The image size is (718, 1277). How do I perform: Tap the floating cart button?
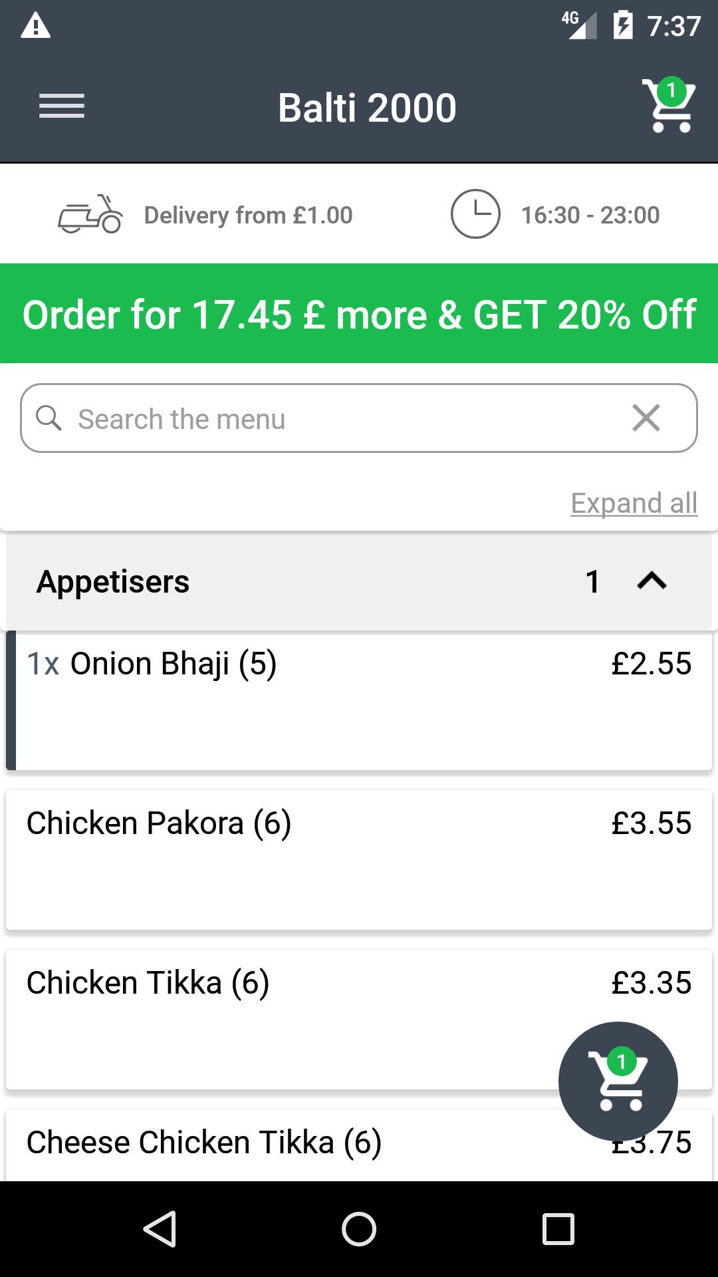click(618, 1081)
